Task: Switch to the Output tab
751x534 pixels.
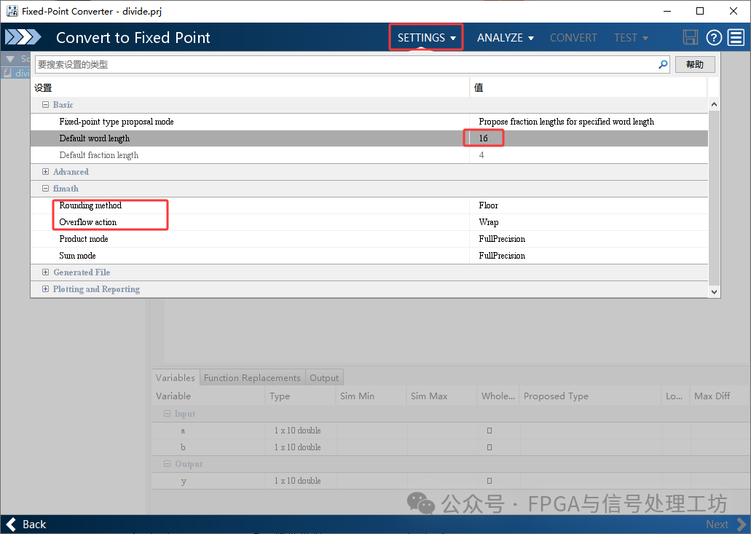Action: (x=324, y=377)
